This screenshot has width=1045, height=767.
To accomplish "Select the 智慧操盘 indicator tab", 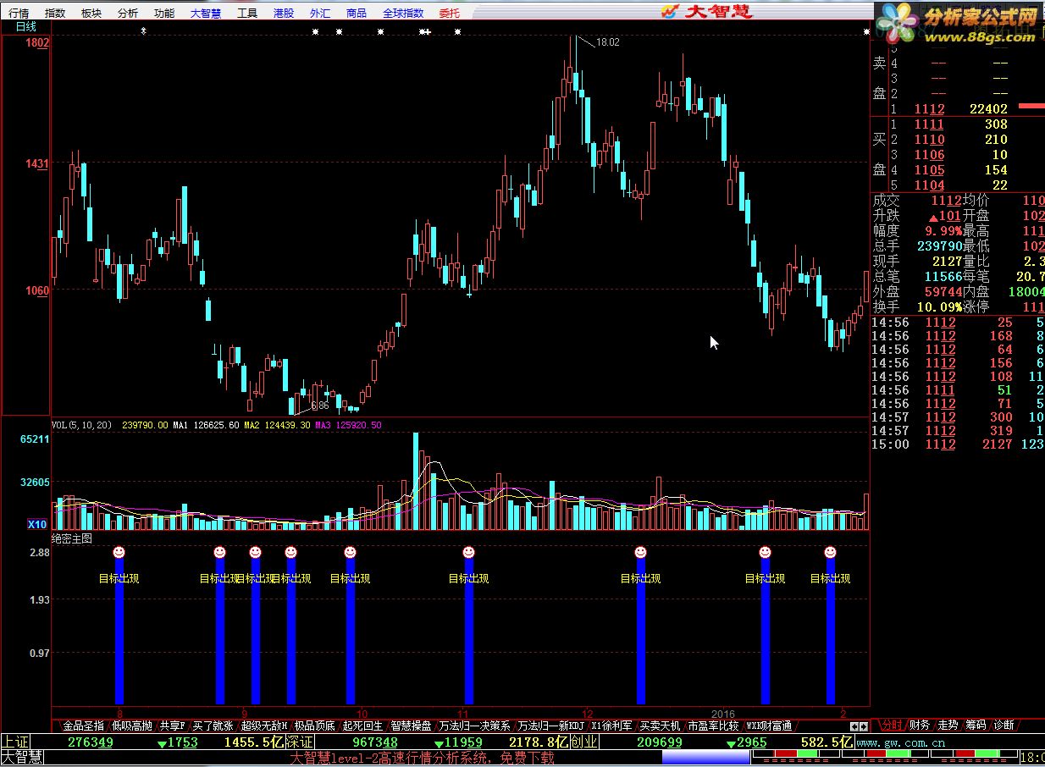I will pyautogui.click(x=412, y=726).
